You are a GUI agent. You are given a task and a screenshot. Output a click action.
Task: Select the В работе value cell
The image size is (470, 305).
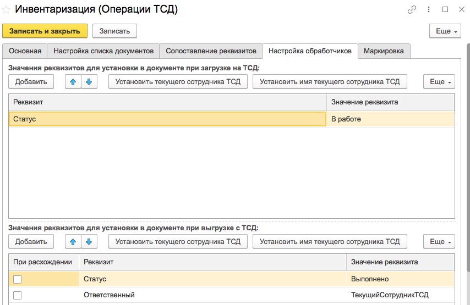[x=391, y=119]
